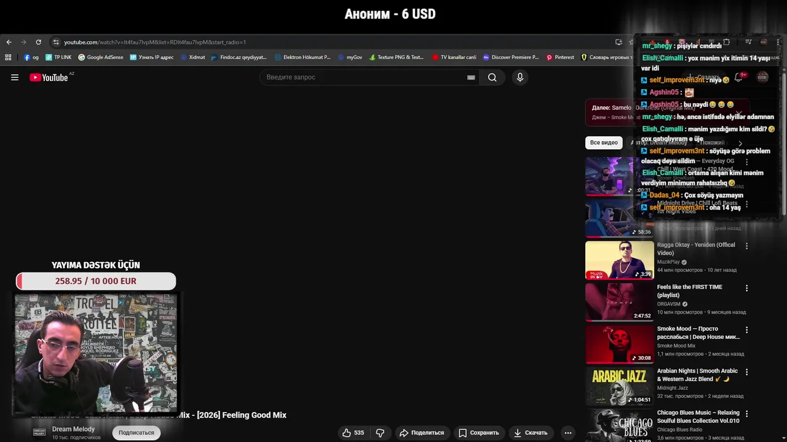Open options menu for Chicago Blues Music
Image resolution: width=787 pixels, height=442 pixels.
[746, 414]
